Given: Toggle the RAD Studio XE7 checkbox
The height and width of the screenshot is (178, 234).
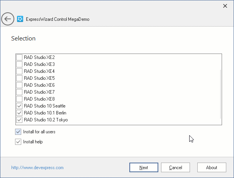Looking at the screenshot, I should (19, 92).
